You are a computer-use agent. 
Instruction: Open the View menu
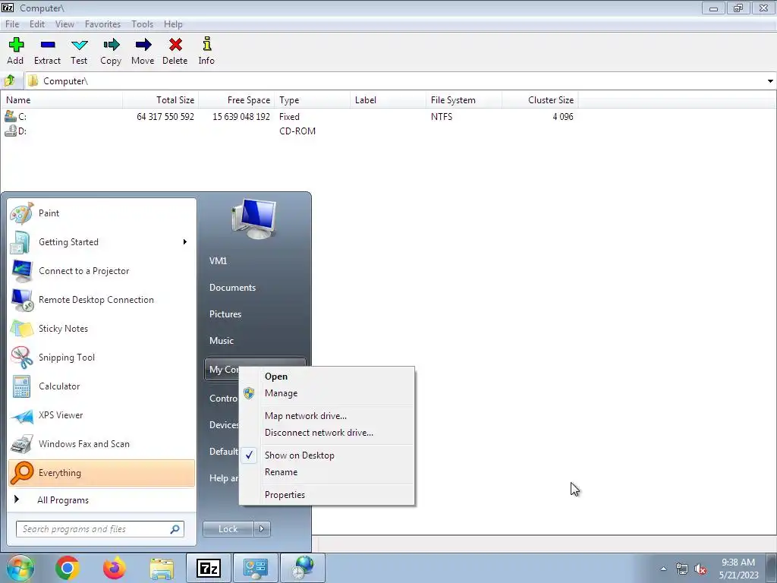point(64,24)
